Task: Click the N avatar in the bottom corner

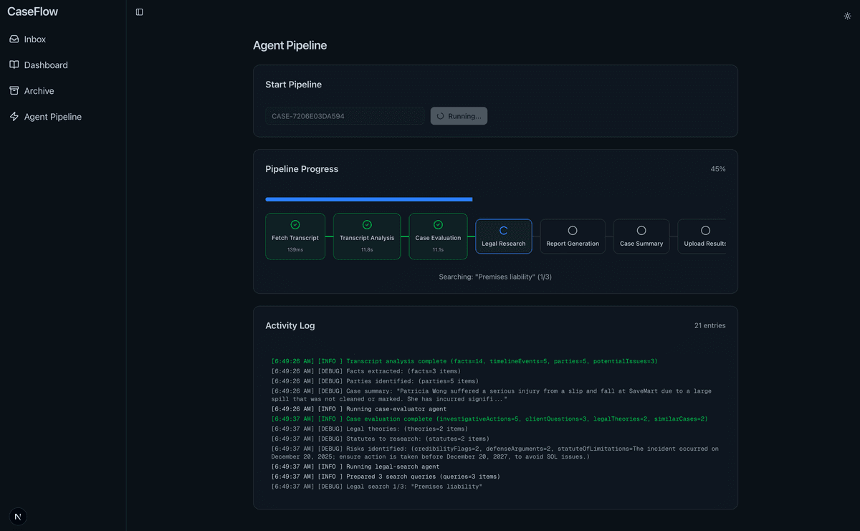Action: pos(17,516)
